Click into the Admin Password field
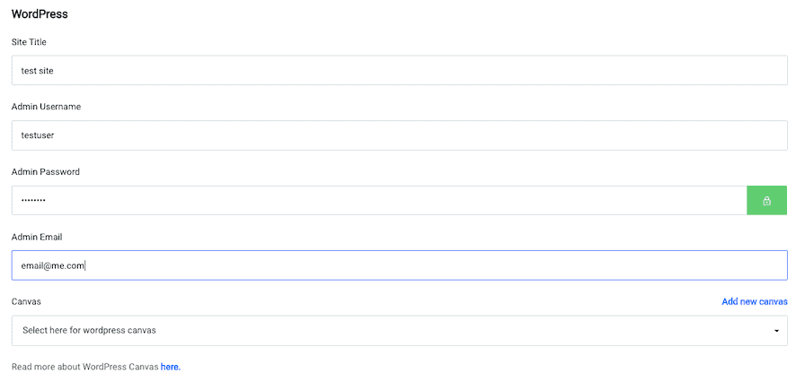The height and width of the screenshot is (382, 805). click(x=378, y=201)
